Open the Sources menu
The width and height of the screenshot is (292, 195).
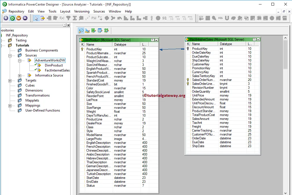pos(99,11)
